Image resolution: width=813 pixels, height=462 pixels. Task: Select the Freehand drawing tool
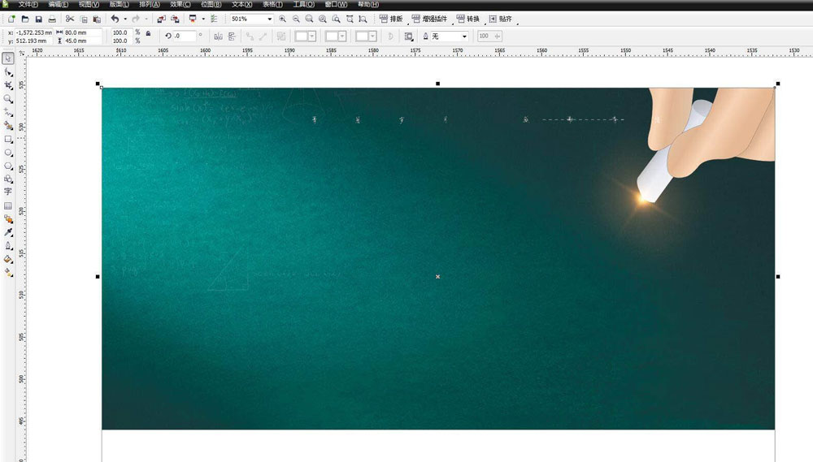click(8, 112)
